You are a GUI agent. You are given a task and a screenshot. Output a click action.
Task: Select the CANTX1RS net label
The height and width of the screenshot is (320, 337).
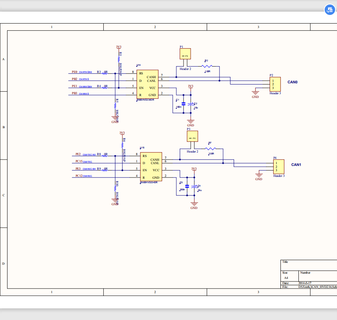(89, 155)
